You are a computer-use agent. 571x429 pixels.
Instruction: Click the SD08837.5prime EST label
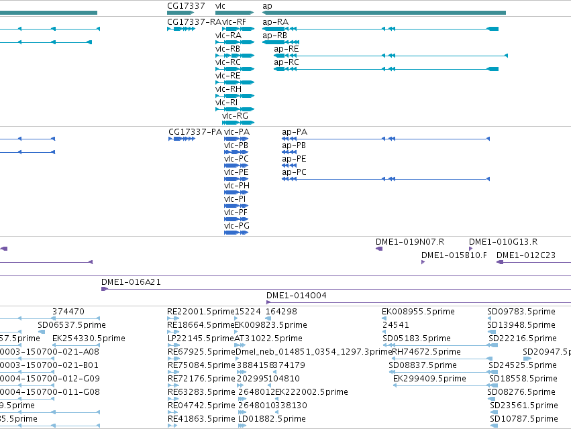[423, 365]
